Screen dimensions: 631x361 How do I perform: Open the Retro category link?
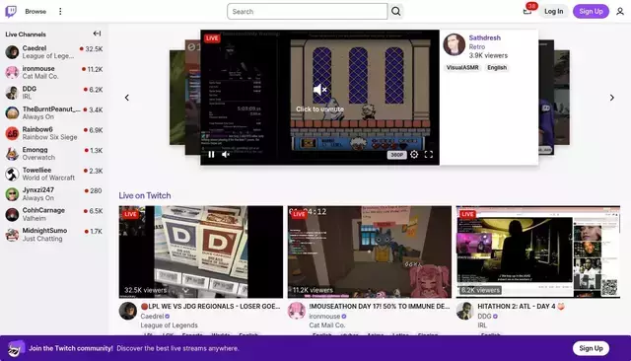pos(477,46)
